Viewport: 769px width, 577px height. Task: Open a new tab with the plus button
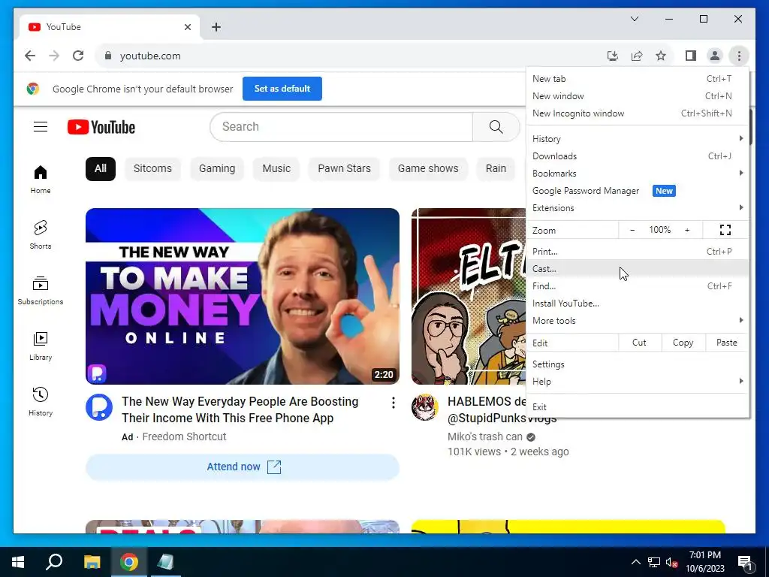[216, 27]
